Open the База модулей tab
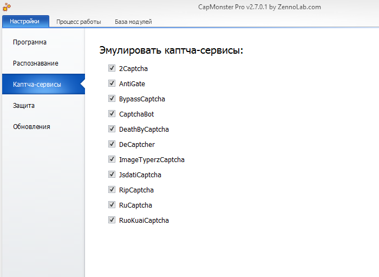379x277 pixels. (133, 22)
